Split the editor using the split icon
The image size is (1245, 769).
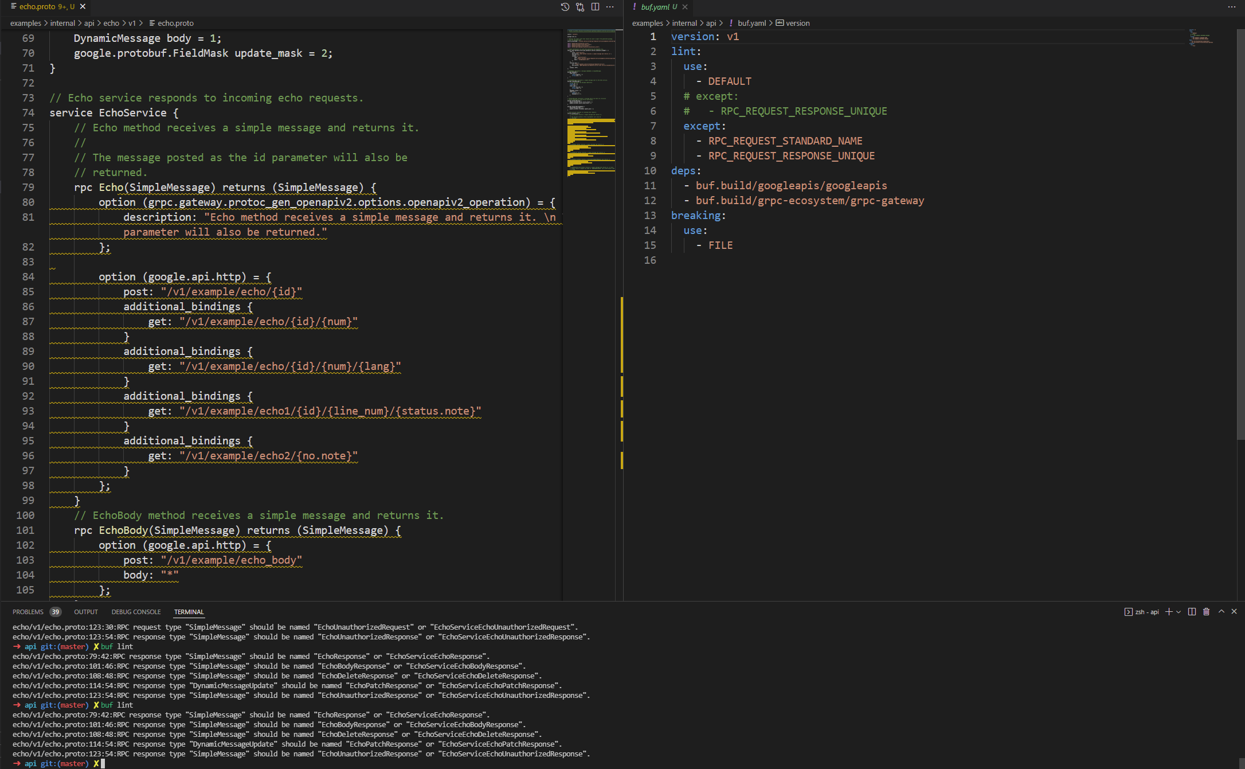pos(596,7)
